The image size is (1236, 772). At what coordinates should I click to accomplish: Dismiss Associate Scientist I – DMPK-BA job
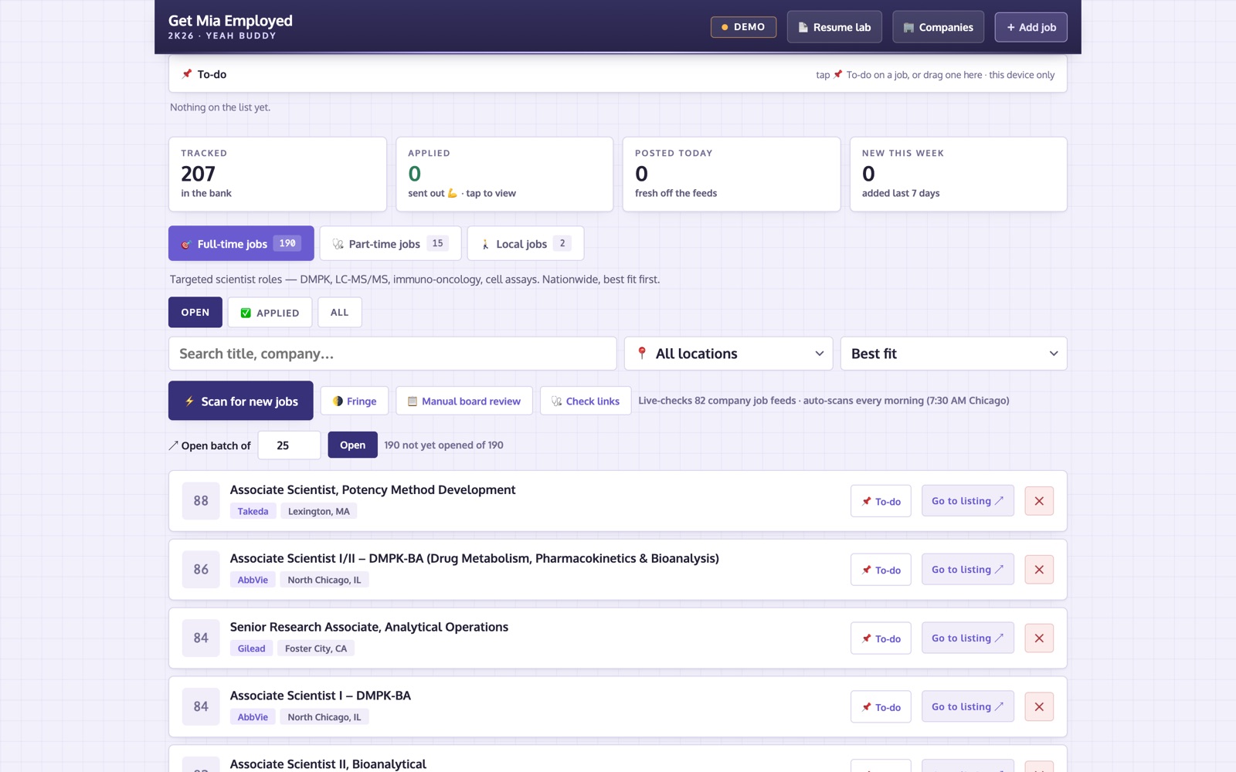click(1039, 707)
